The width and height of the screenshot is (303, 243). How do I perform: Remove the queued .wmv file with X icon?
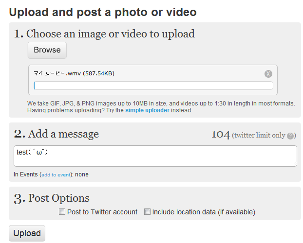point(268,74)
